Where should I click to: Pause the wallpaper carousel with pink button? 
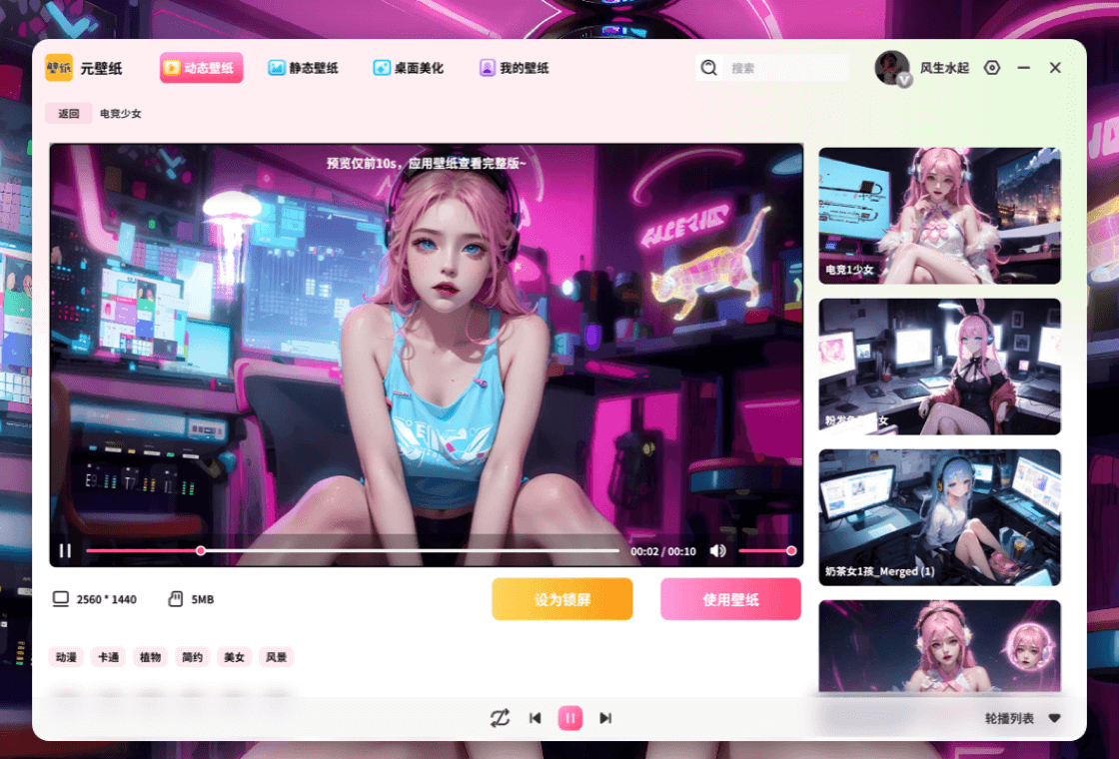coord(569,718)
